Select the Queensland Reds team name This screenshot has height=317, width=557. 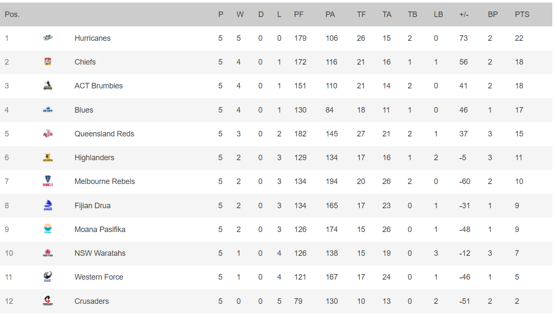coord(104,134)
